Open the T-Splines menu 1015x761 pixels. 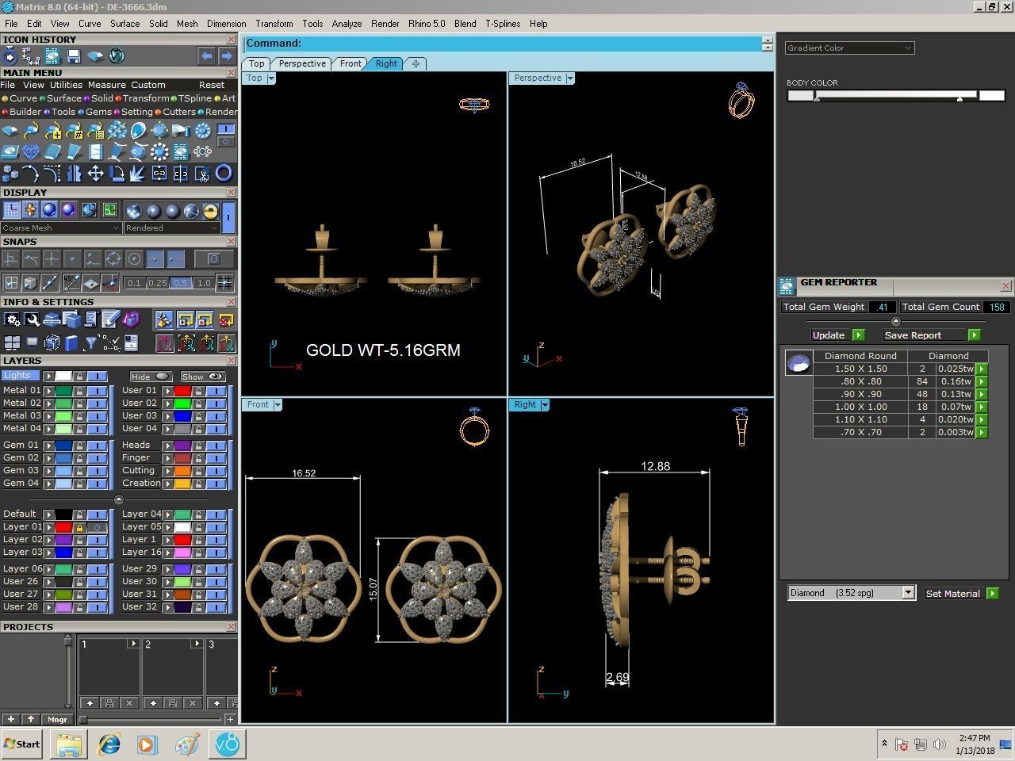coord(503,24)
